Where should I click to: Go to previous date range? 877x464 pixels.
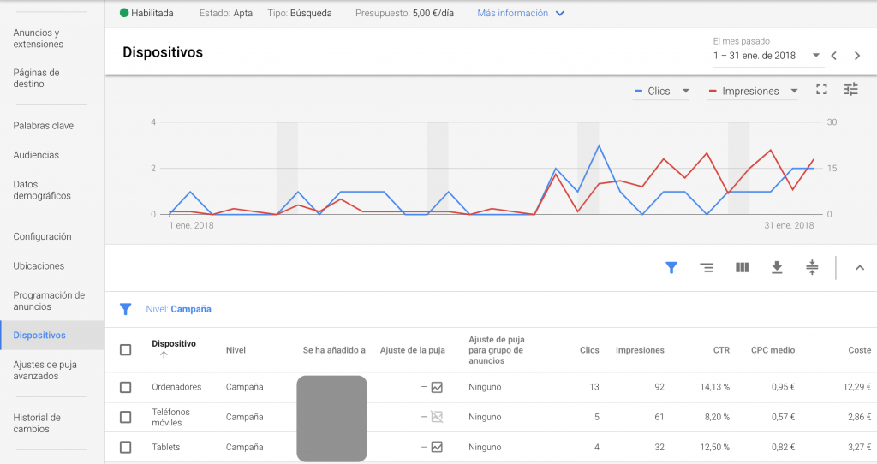pyautogui.click(x=834, y=56)
